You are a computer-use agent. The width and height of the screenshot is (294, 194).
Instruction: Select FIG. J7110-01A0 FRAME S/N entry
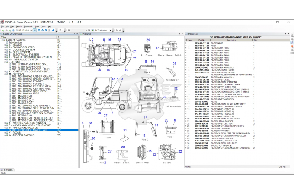click(x=30, y=64)
